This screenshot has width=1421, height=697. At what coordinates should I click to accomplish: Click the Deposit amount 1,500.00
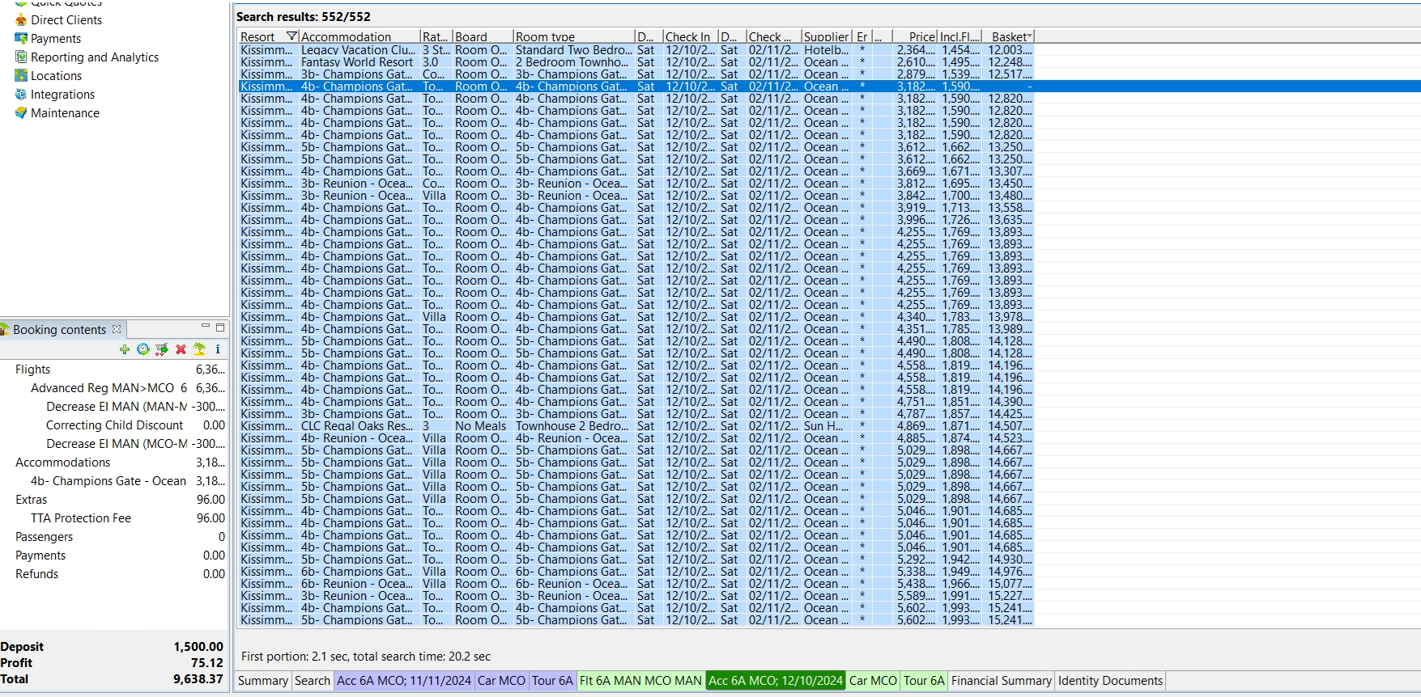point(198,647)
